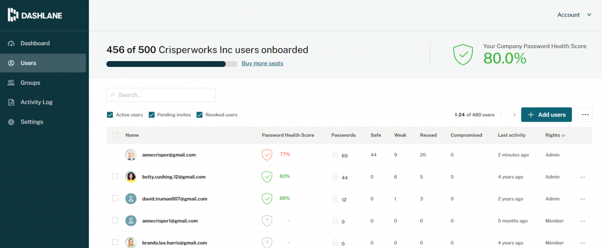Click Compromised column header
Image resolution: width=602 pixels, height=248 pixels.
pyautogui.click(x=466, y=135)
